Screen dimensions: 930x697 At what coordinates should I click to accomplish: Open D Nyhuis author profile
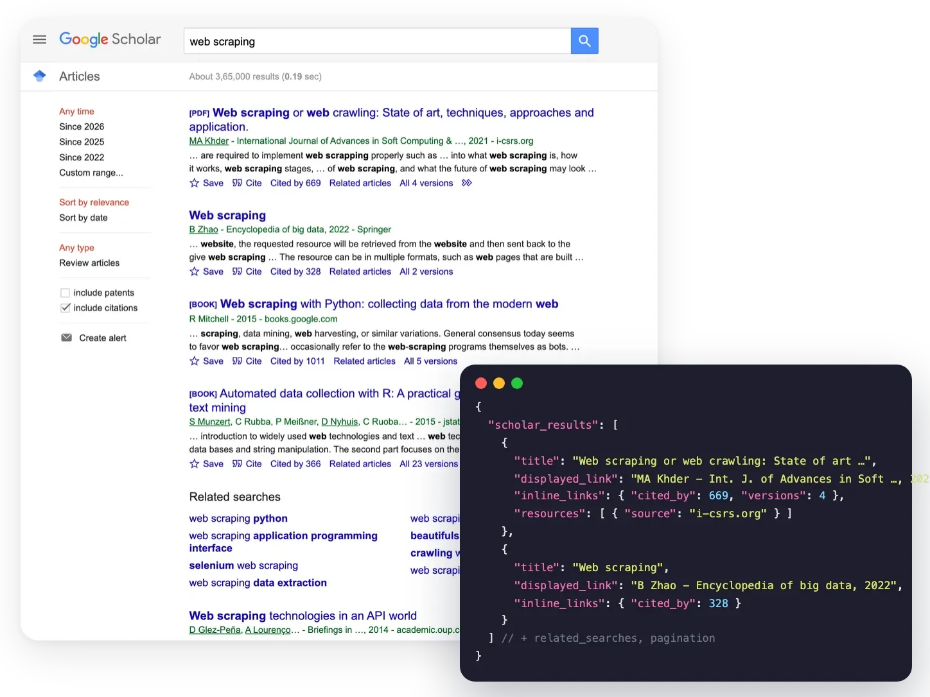click(x=340, y=422)
